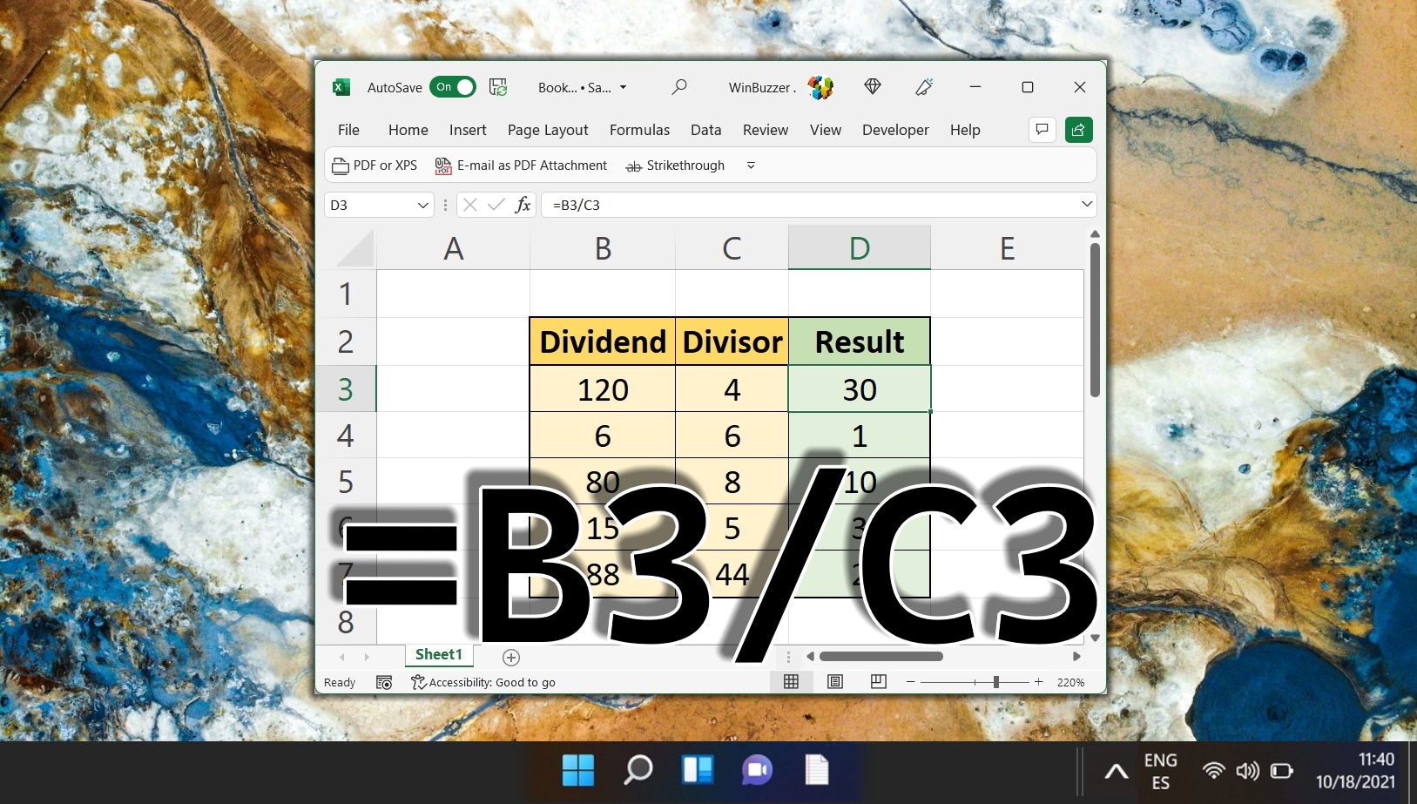Select column D header
Viewport: 1417px width, 804px height.
(860, 248)
